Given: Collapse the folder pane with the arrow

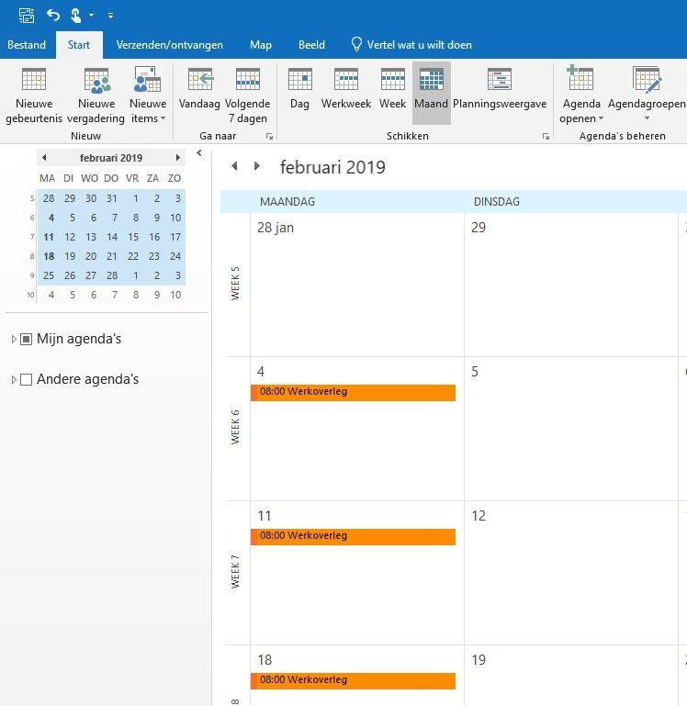Looking at the screenshot, I should [199, 153].
